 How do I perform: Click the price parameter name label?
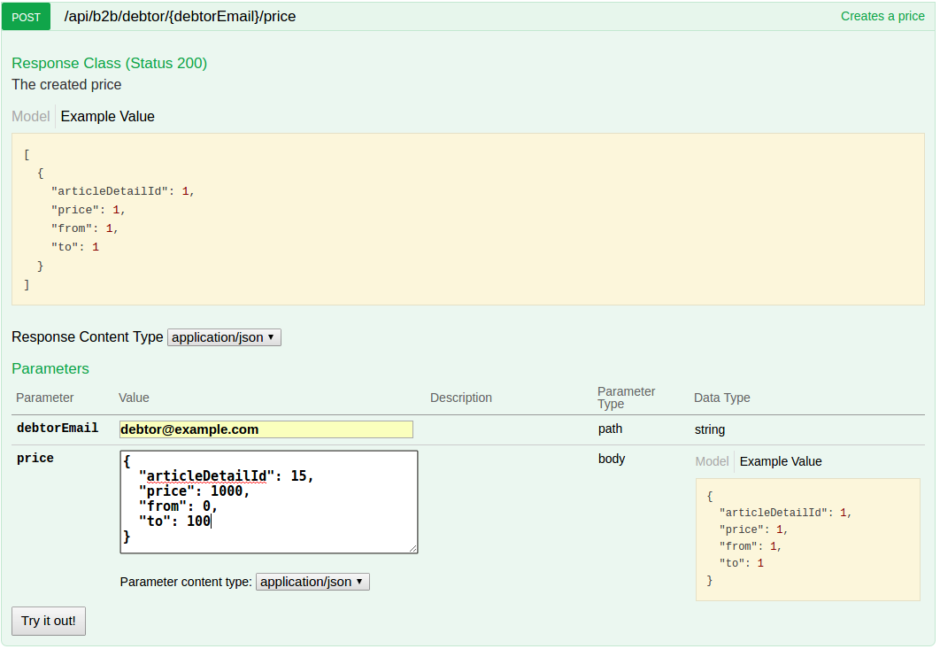(x=35, y=459)
